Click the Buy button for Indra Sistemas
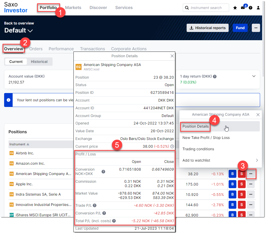This screenshot has height=234, width=266. click(232, 195)
